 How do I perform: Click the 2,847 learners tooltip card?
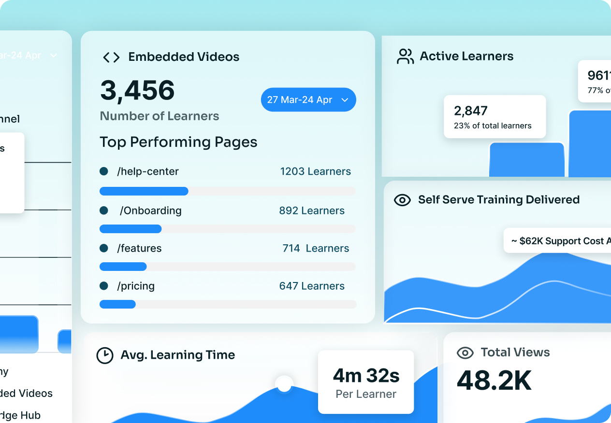click(x=495, y=116)
